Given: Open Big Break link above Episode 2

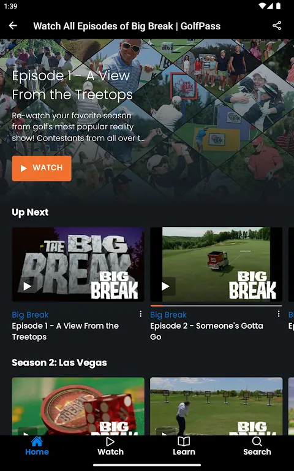Looking at the screenshot, I should coord(168,315).
